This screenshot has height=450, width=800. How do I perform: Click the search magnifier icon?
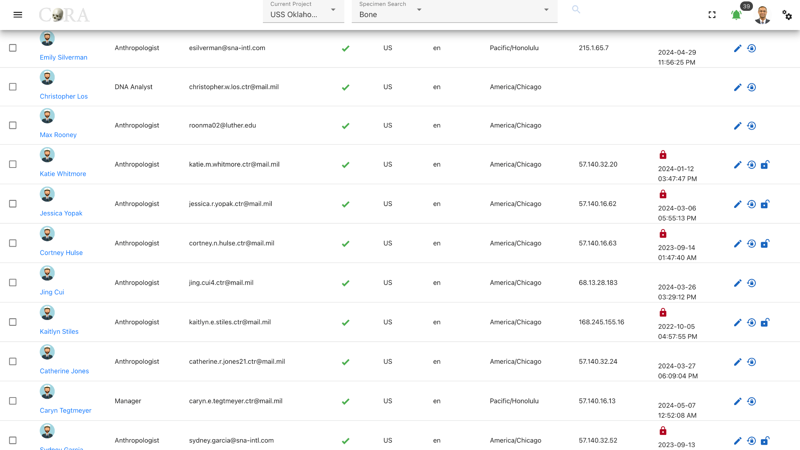pos(576,9)
